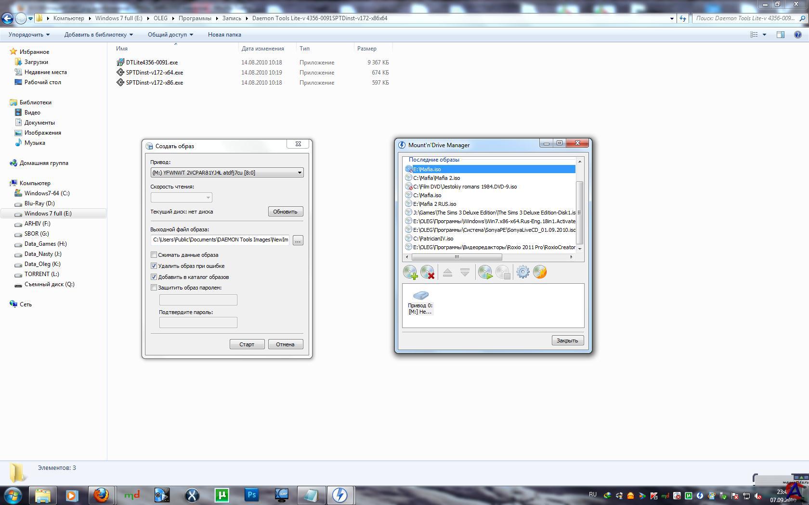
Task: Click the Обновить button
Action: click(285, 212)
